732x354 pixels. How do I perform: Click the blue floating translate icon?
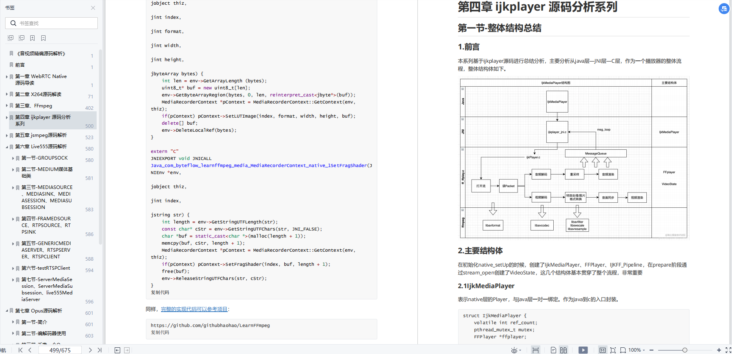tap(724, 9)
